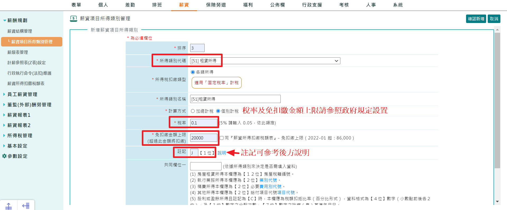Open the 參數設定 section
The width and height of the screenshot is (507, 210).
pyautogui.click(x=17, y=156)
